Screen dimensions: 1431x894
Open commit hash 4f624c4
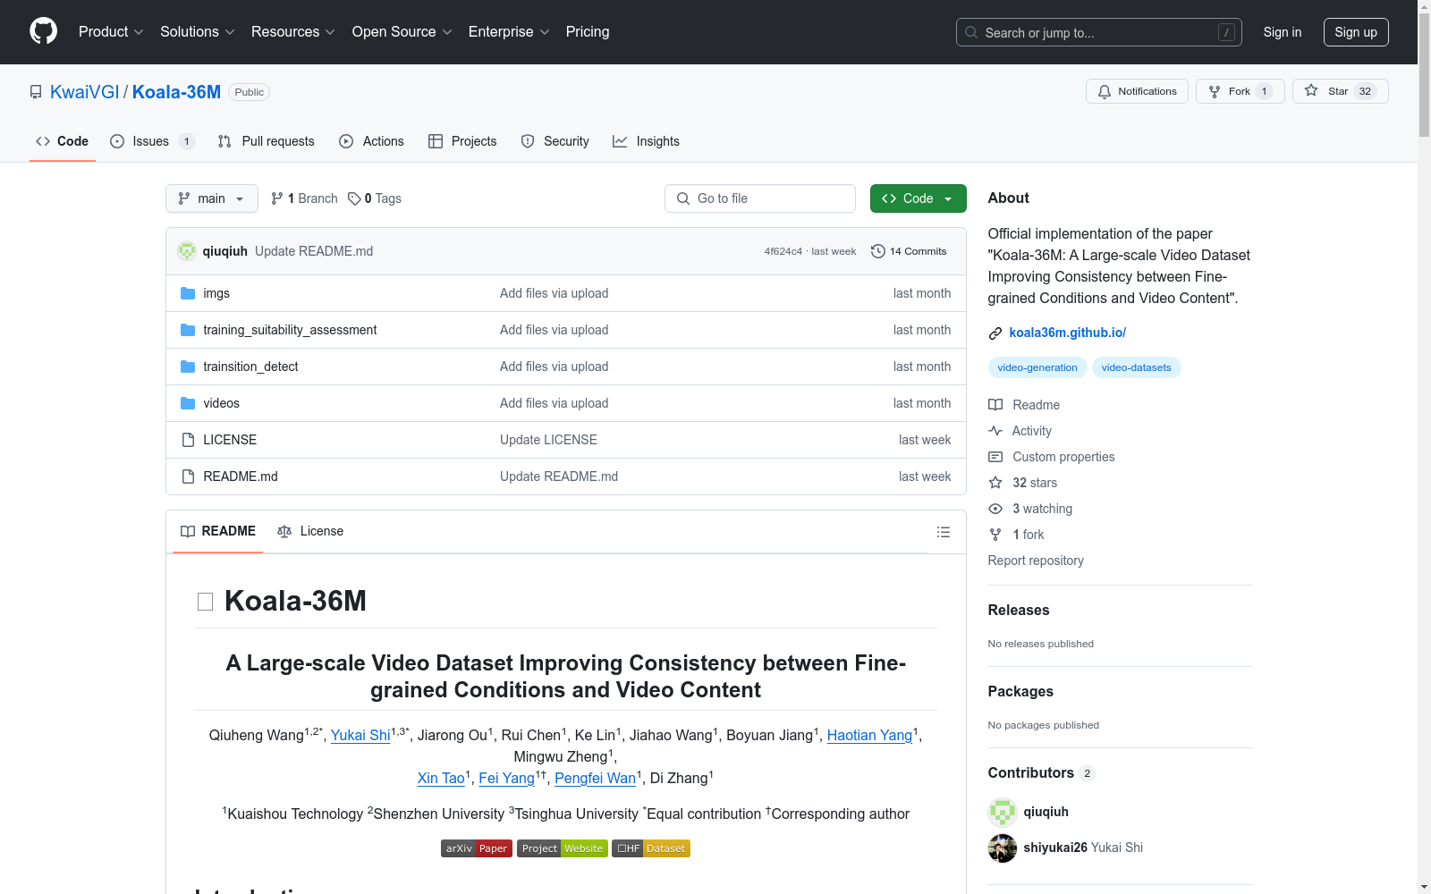click(x=783, y=251)
